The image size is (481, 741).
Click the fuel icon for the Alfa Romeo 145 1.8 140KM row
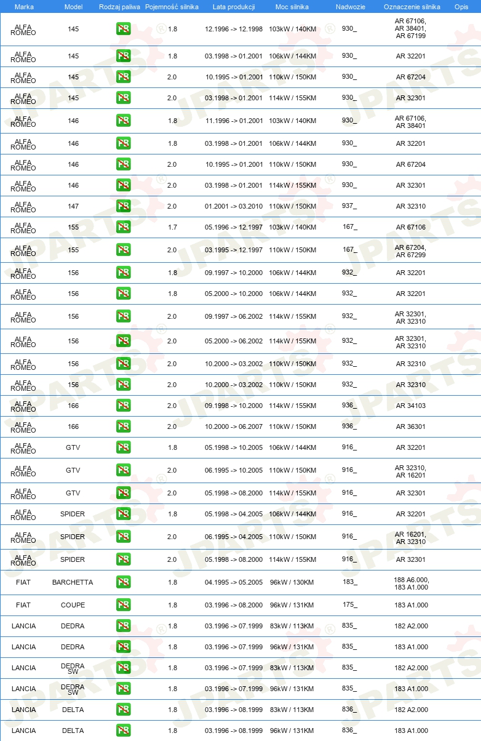pos(124,29)
